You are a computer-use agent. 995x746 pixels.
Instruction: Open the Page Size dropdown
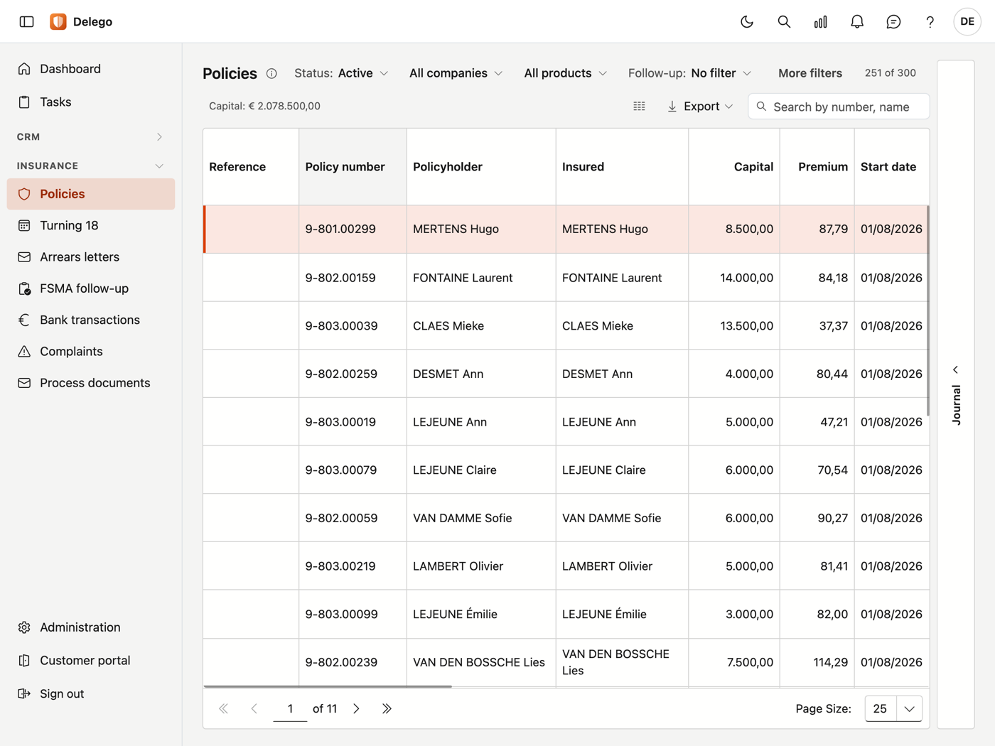tap(893, 708)
